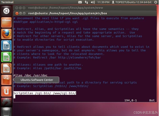Click the '194,0-1' cursor position indicator

[x=130, y=100]
